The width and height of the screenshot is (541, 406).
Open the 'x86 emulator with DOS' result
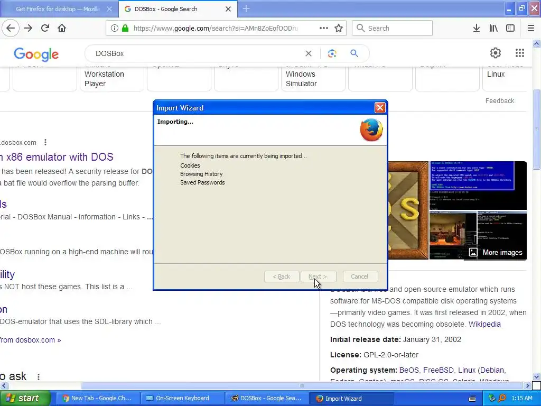[x=57, y=156]
